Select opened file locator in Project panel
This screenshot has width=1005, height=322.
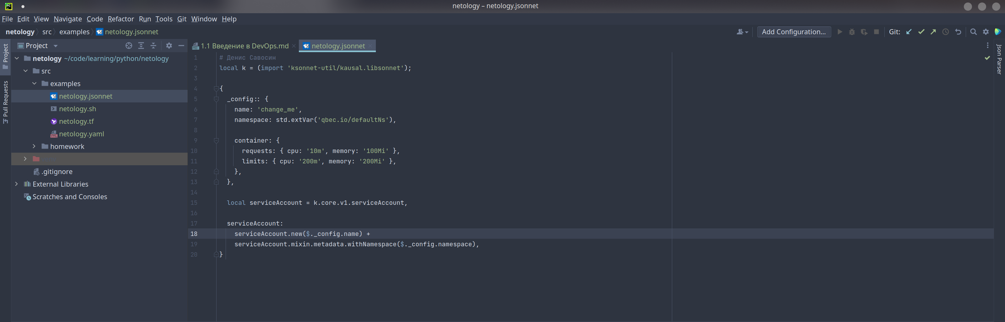[x=129, y=46]
